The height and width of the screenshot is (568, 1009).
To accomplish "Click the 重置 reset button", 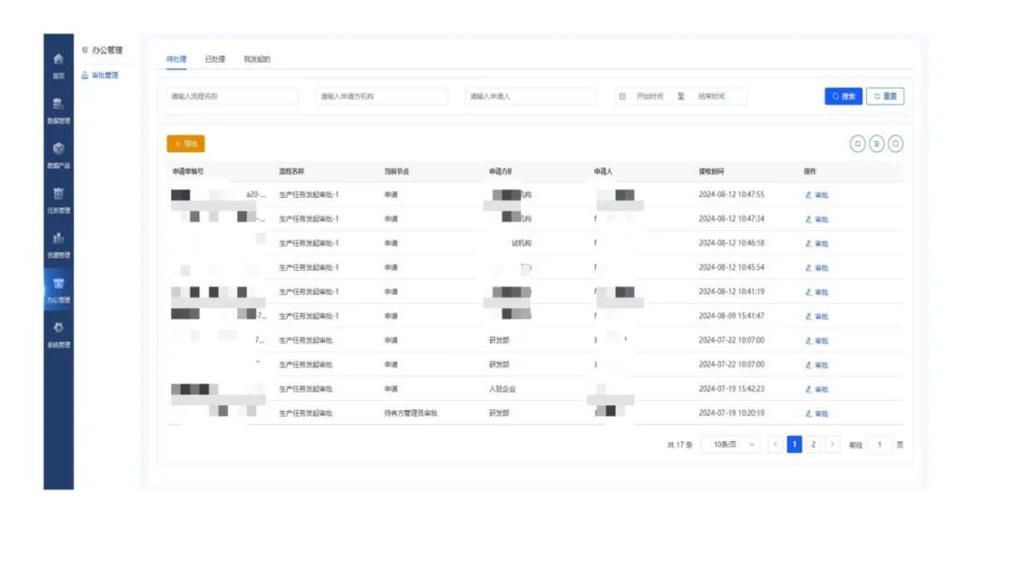I will 886,96.
